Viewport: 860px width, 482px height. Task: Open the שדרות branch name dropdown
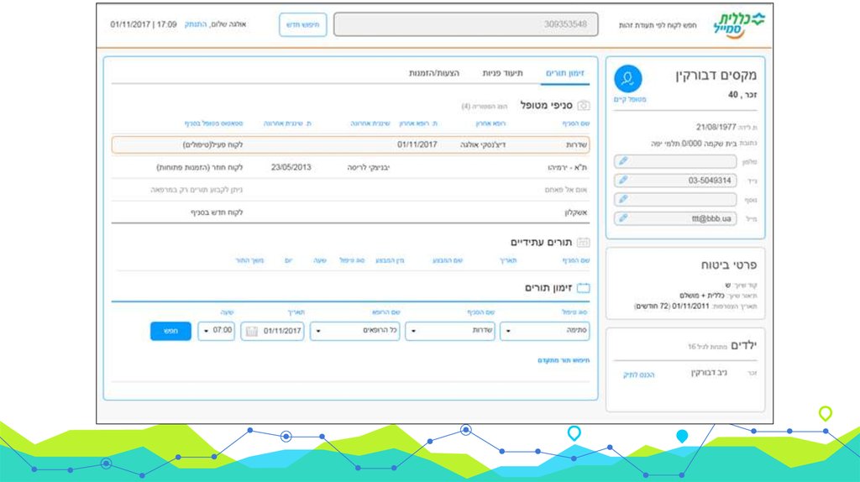tap(450, 331)
